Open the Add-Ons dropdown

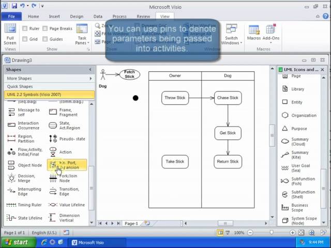(x=271, y=34)
